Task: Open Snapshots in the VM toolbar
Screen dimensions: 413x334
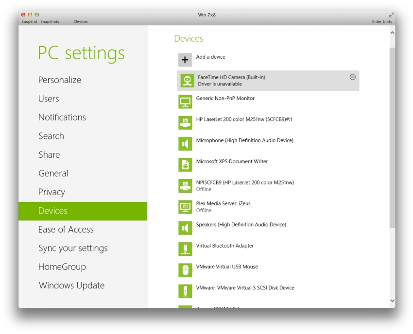Action: click(x=50, y=21)
